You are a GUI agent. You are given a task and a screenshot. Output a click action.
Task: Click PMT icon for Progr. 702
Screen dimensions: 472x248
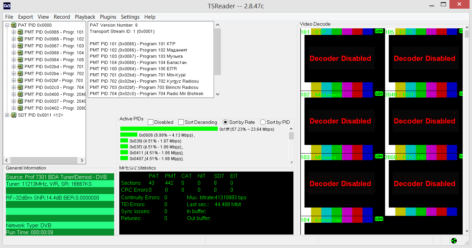20,73
